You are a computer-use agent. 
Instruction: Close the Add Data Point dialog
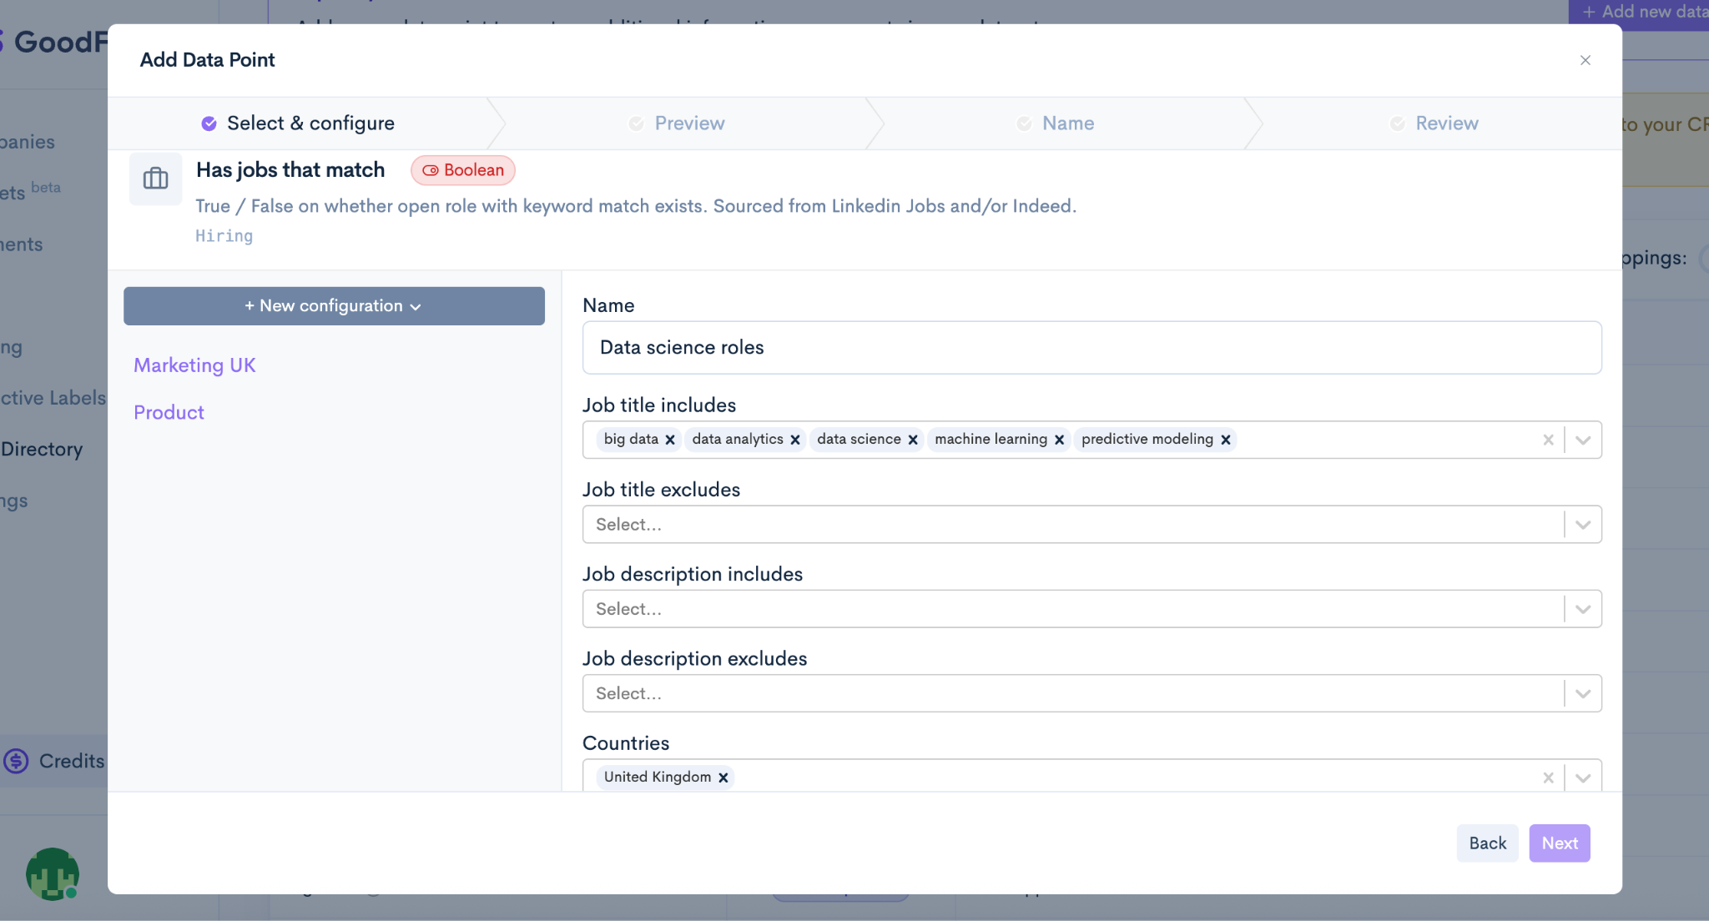pyautogui.click(x=1585, y=60)
